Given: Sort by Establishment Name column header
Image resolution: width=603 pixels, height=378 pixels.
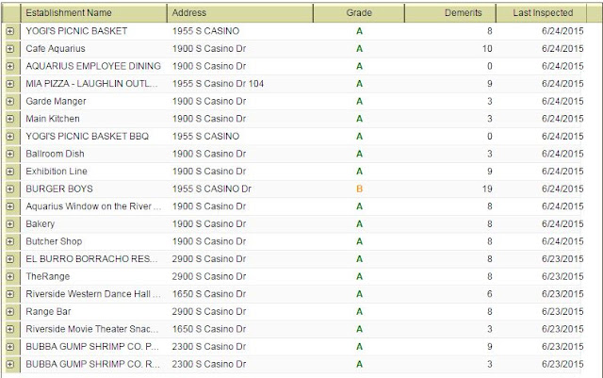Looking at the screenshot, I should pos(93,12).
